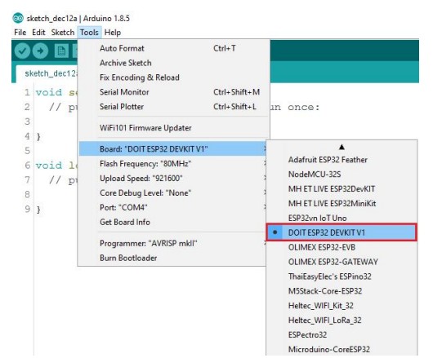Click the Verify checkmark toolbar icon
Viewport: 433px width, 358px height.
(22, 51)
